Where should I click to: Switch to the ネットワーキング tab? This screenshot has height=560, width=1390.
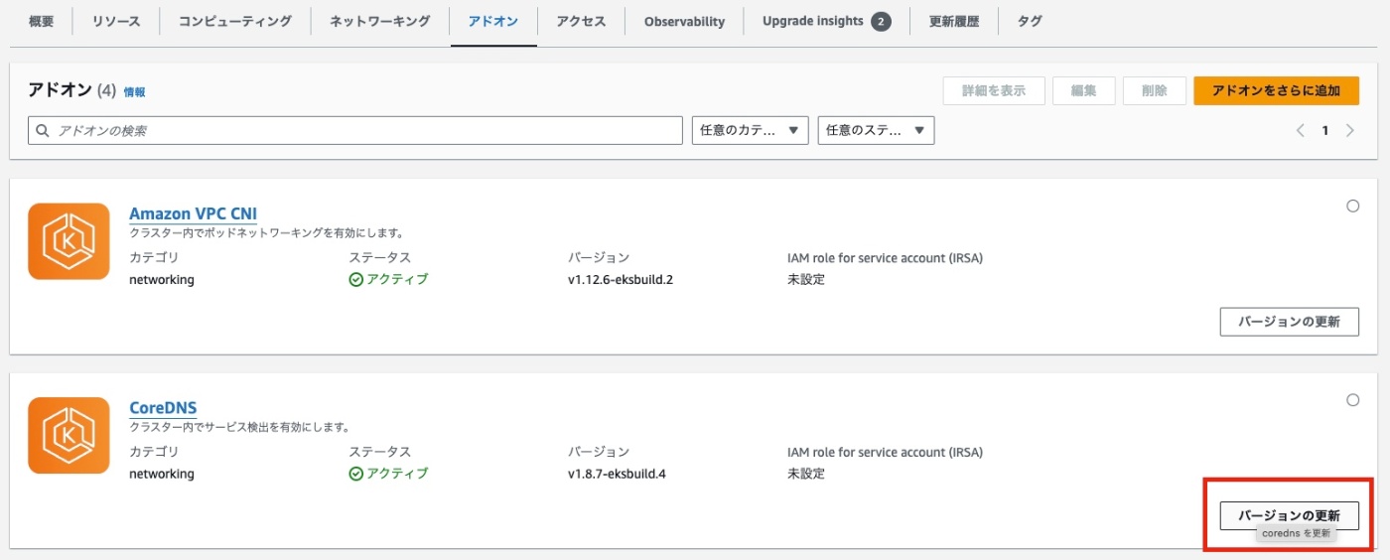(x=380, y=21)
